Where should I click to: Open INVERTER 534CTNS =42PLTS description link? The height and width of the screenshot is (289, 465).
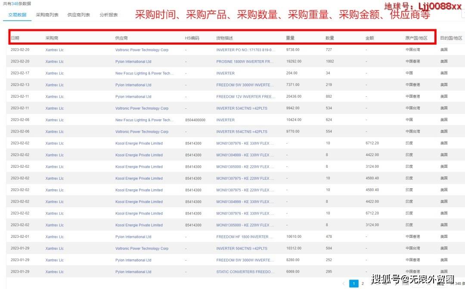pyautogui.click(x=242, y=108)
